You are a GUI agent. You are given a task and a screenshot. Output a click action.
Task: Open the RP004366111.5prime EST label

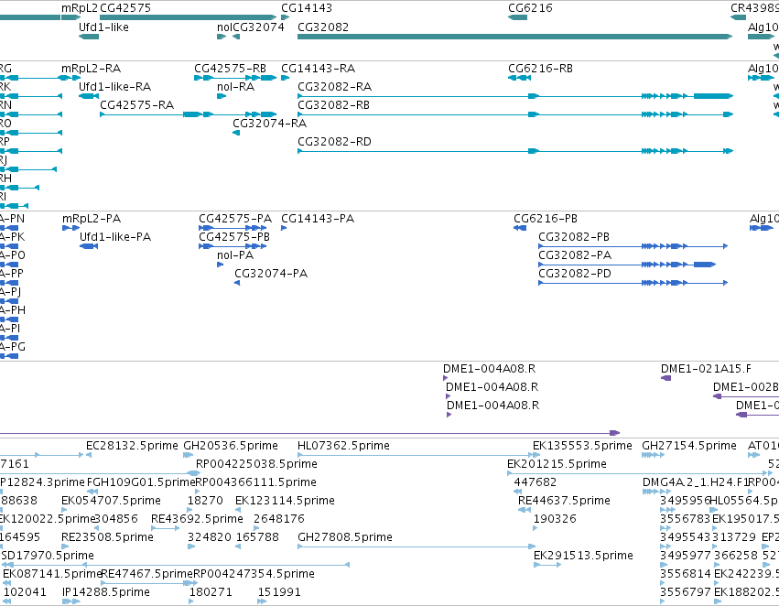[x=256, y=482]
